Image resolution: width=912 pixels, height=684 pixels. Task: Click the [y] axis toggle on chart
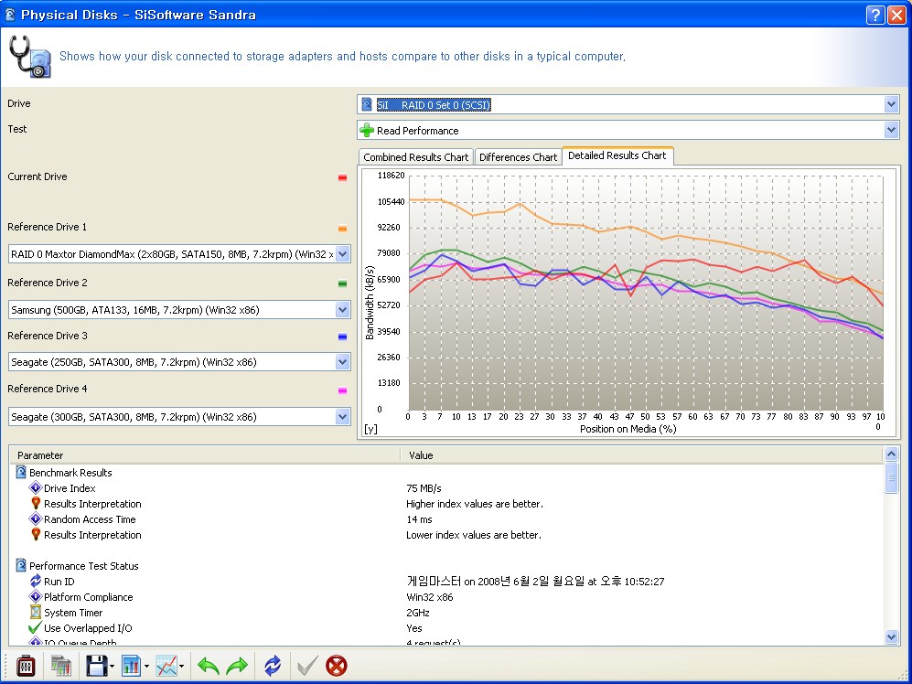(x=370, y=429)
